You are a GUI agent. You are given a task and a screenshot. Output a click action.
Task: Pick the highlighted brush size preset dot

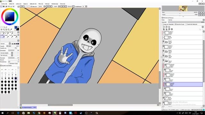coord(16,79)
